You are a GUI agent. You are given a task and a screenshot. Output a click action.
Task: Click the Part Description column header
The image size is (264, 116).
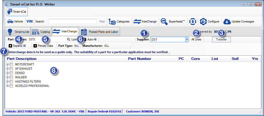[x=66, y=59]
